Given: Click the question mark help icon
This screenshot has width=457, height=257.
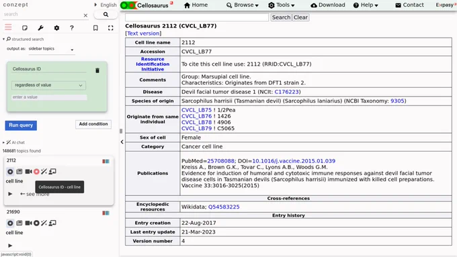Looking at the screenshot, I should tap(72, 28).
